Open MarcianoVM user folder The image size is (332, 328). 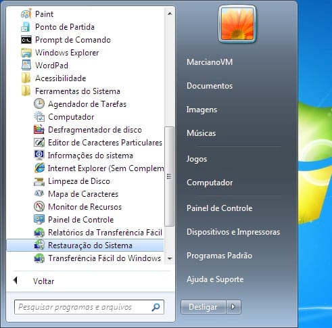point(210,62)
